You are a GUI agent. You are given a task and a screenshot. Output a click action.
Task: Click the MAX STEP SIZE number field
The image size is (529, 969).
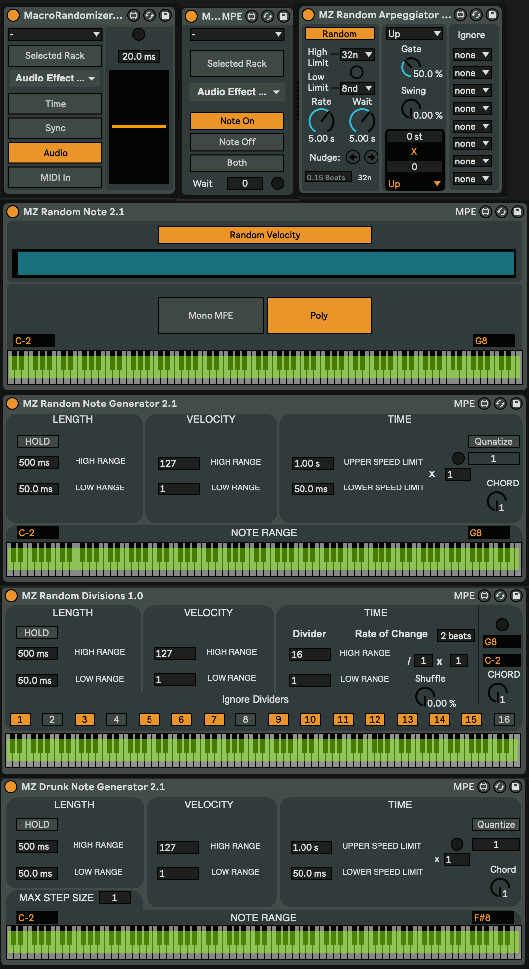[114, 898]
